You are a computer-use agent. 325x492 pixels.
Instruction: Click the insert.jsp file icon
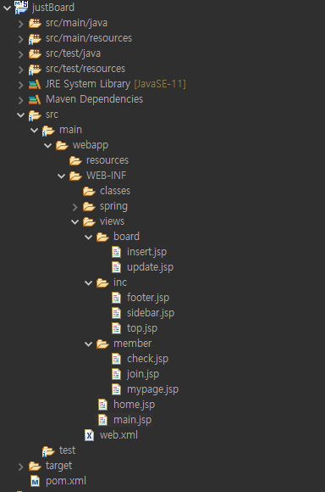(117, 252)
